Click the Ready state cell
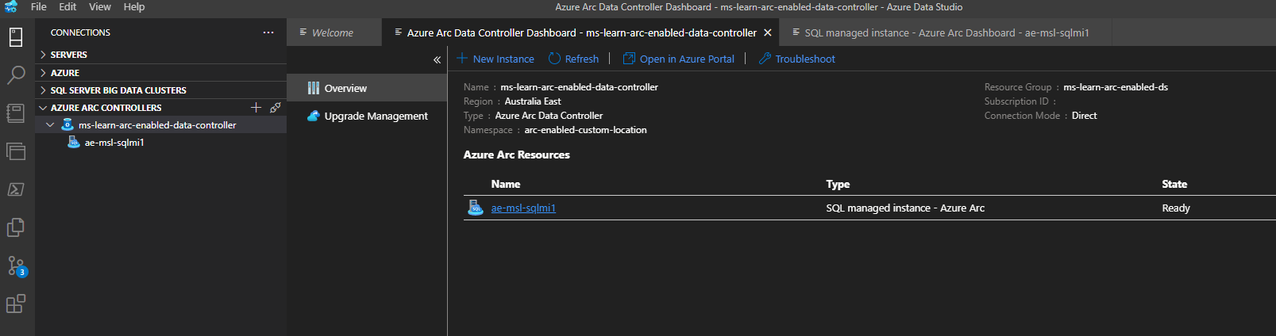Image resolution: width=1276 pixels, height=336 pixels. tap(1176, 208)
